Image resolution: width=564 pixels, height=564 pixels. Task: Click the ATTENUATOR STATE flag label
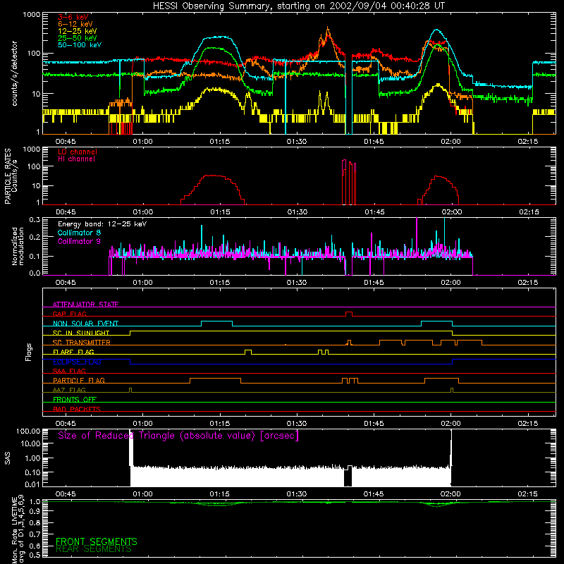tap(85, 305)
